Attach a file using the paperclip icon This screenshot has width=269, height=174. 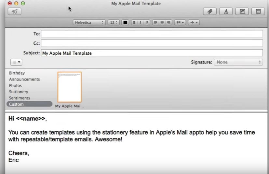[210, 11]
